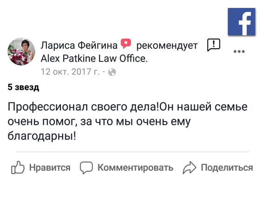The width and height of the screenshot is (264, 224).
Task: Click the share arrow icon
Action: tap(189, 168)
